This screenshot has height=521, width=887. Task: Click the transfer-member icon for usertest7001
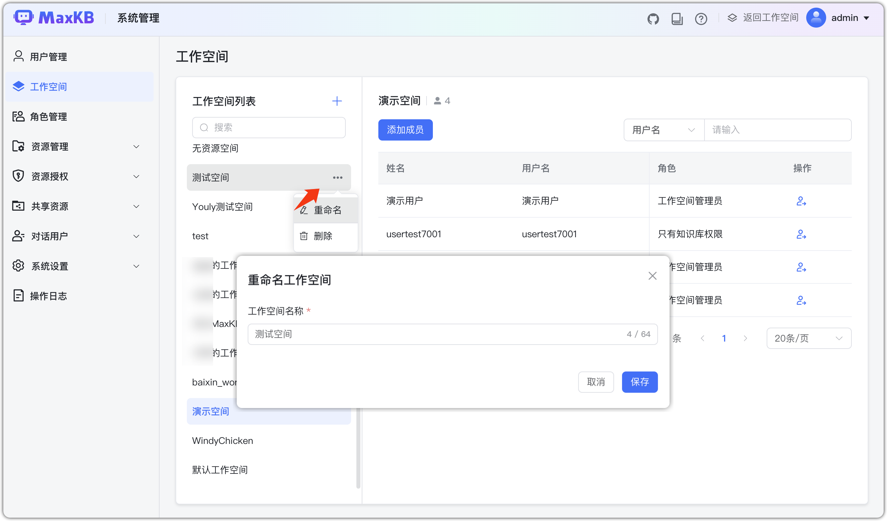(x=801, y=234)
